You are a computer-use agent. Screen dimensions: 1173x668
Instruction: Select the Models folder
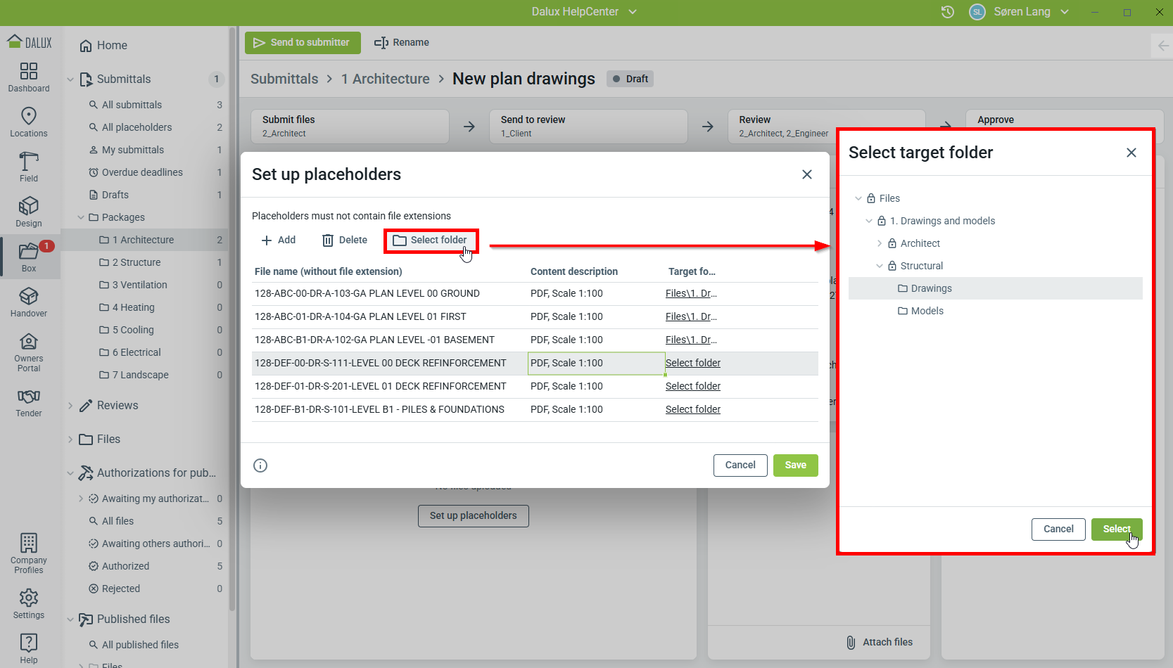(x=927, y=311)
